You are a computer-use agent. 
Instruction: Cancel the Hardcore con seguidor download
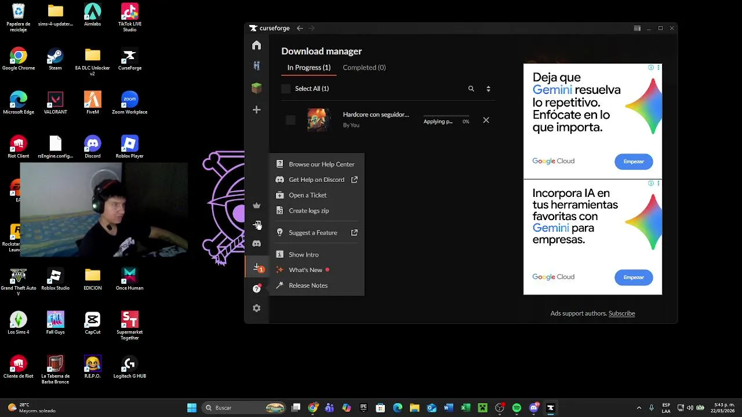pos(486,120)
